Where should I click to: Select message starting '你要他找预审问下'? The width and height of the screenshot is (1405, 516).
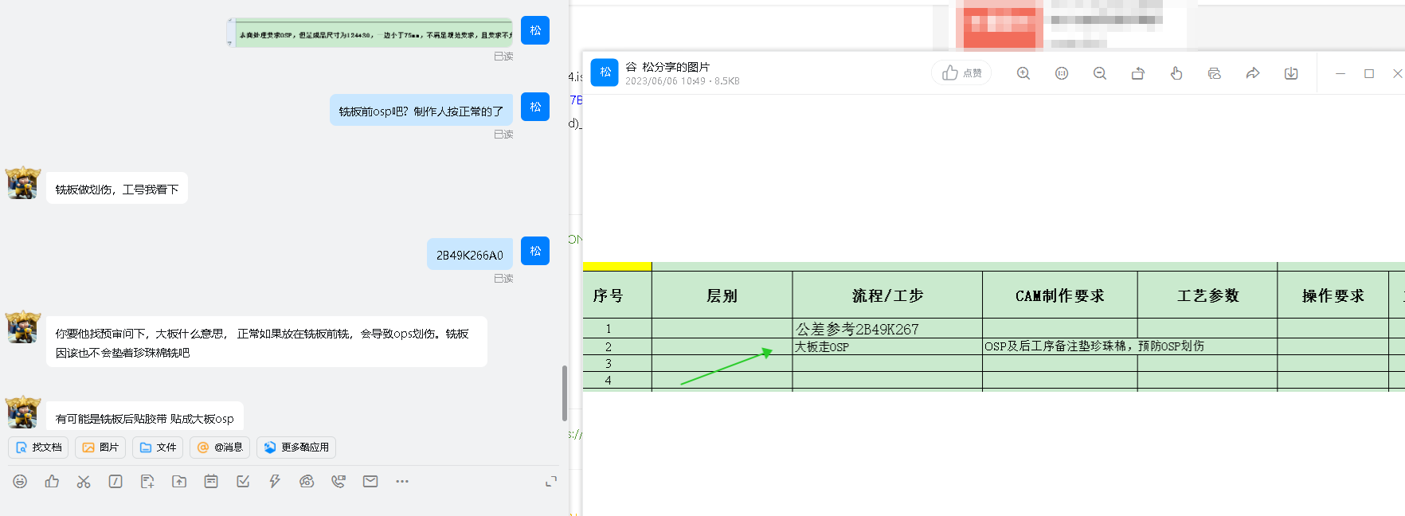click(267, 342)
